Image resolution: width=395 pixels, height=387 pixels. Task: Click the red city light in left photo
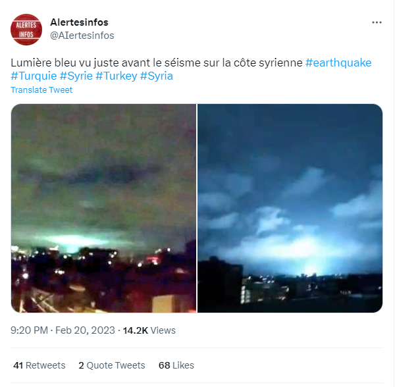152,259
